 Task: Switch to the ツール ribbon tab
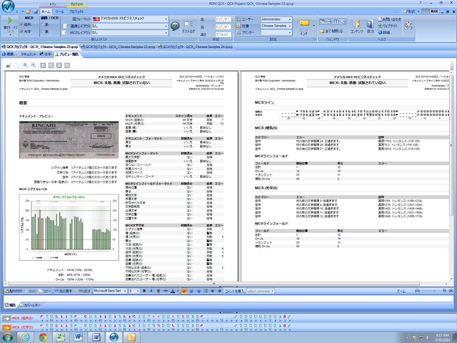pos(59,11)
